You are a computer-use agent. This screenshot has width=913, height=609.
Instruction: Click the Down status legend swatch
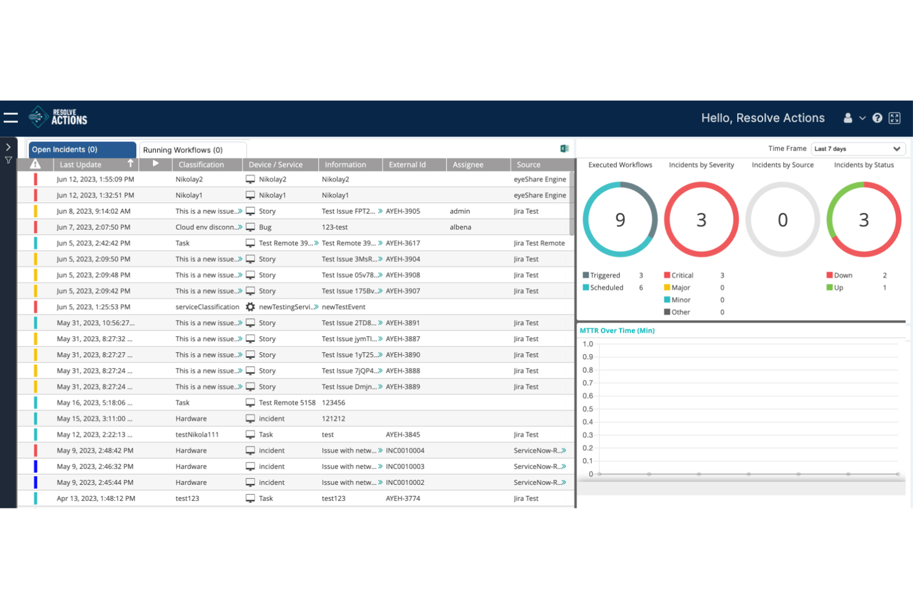pos(830,275)
